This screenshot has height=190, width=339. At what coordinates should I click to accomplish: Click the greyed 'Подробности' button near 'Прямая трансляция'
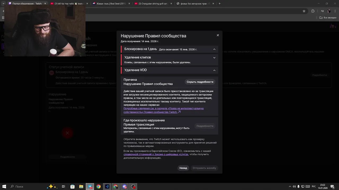205,126
